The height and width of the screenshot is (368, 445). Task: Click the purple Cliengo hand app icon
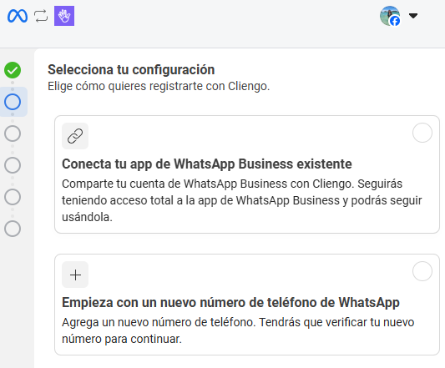point(64,16)
